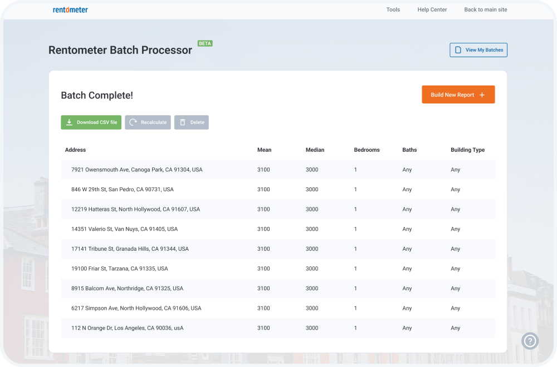Click the download arrow icon on the CSV button

(69, 122)
